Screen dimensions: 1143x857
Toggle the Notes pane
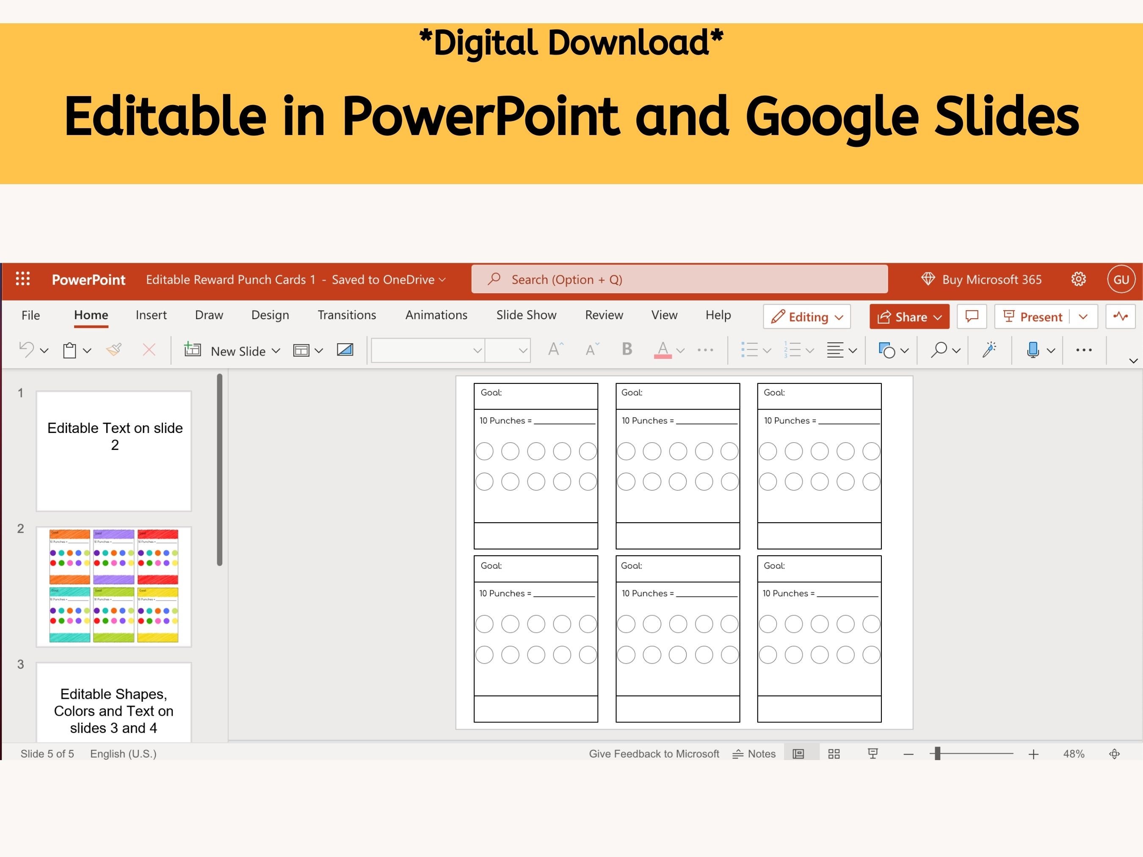click(754, 754)
